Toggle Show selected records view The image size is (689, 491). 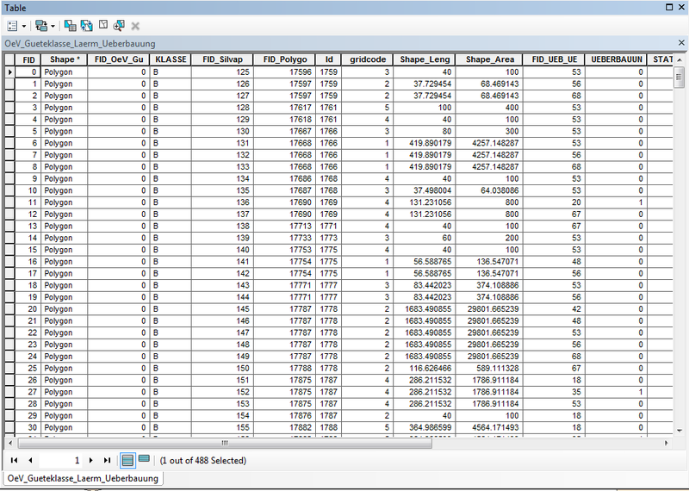[144, 461]
